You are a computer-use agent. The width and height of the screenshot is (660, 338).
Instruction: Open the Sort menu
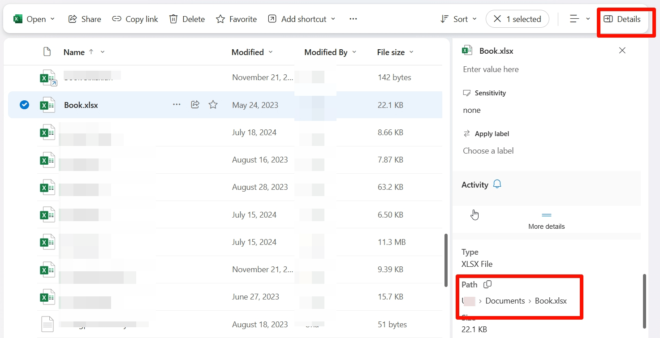pos(458,19)
